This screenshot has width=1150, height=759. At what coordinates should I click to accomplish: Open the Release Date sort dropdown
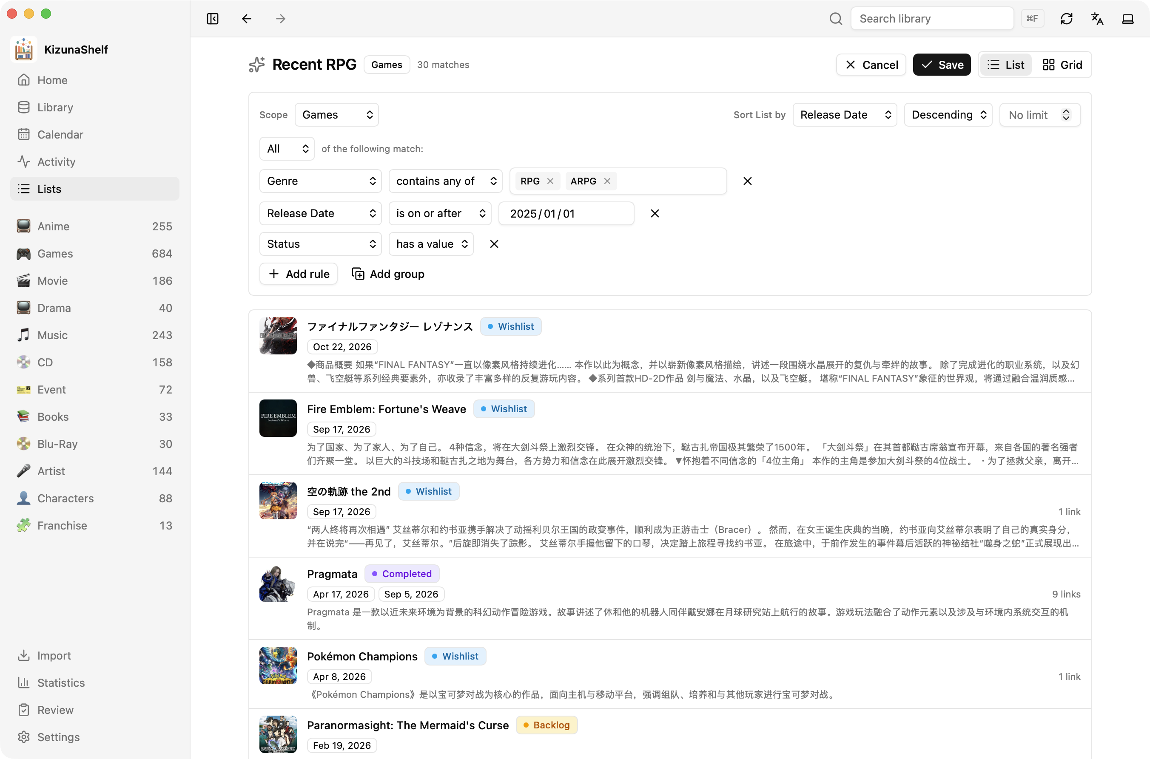tap(844, 115)
